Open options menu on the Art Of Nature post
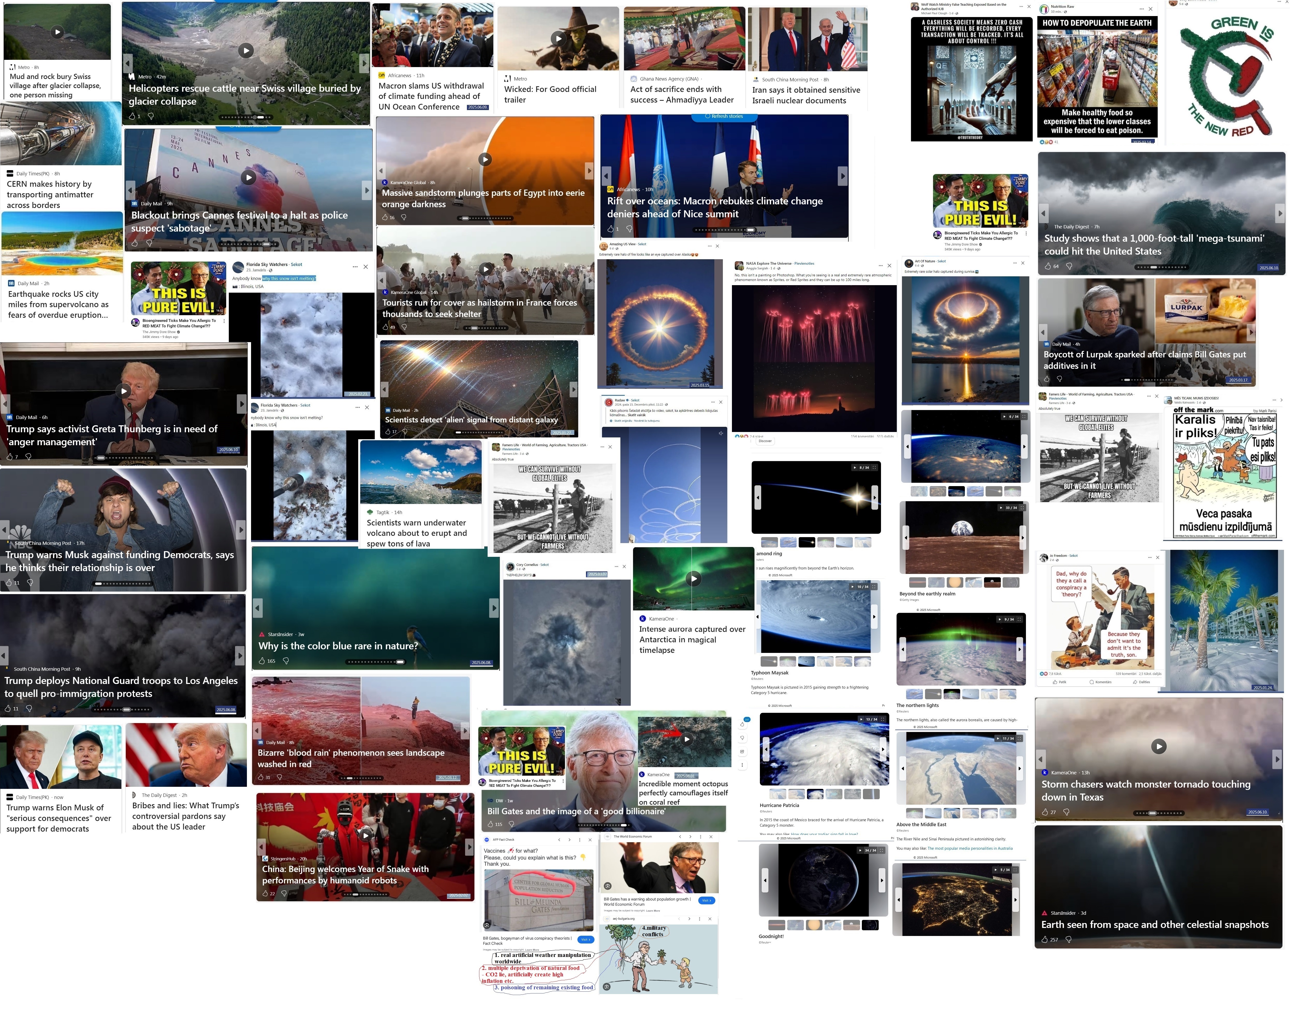The height and width of the screenshot is (1009, 1292). (1015, 263)
